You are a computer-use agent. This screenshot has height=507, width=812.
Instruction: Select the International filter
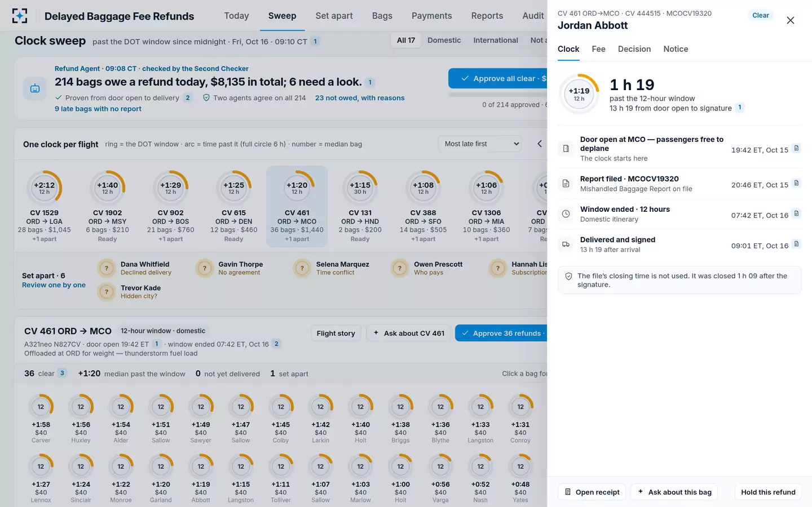click(x=495, y=40)
